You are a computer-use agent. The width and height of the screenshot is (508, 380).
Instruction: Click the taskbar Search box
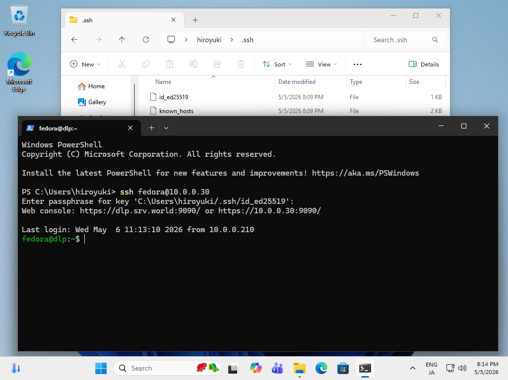pos(168,368)
